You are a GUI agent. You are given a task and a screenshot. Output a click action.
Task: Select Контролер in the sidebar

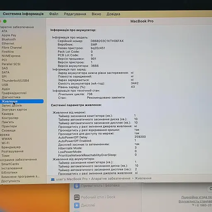pos(10,118)
